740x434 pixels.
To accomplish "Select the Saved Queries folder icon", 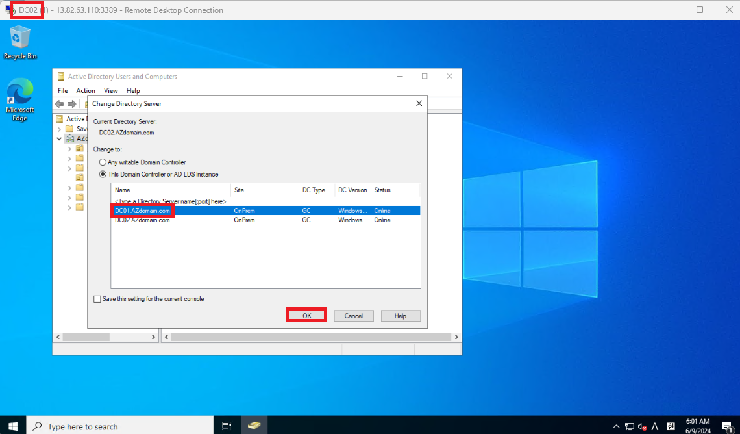I will click(x=69, y=129).
